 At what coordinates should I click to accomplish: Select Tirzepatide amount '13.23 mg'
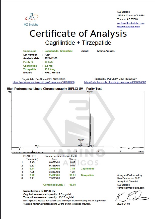(x=50, y=69)
